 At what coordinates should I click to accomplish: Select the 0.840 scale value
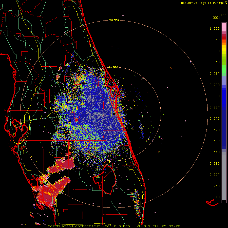point(215,62)
